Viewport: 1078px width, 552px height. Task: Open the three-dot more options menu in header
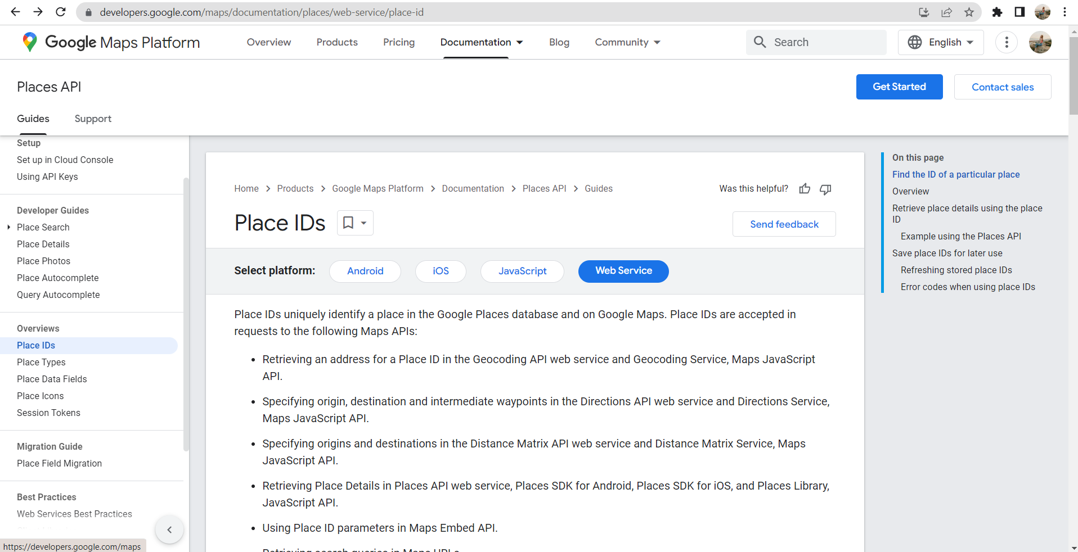(x=1007, y=42)
